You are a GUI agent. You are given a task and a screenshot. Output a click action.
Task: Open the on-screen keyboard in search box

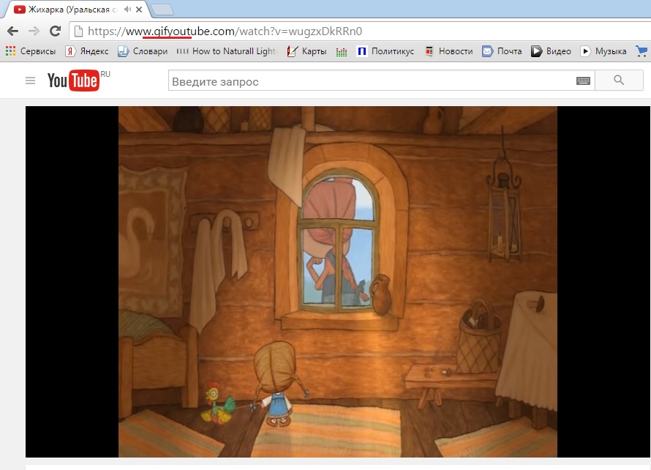(583, 81)
